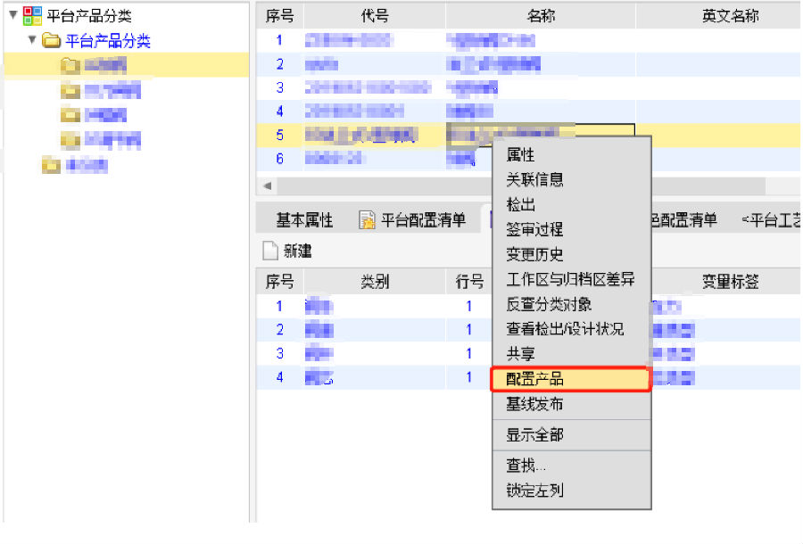Switch to the 基本属性 tab
The height and width of the screenshot is (544, 803).
(x=305, y=220)
